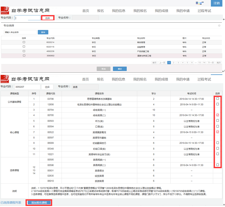
Task: Click the empty 专业名称 field
Action: [85, 18]
